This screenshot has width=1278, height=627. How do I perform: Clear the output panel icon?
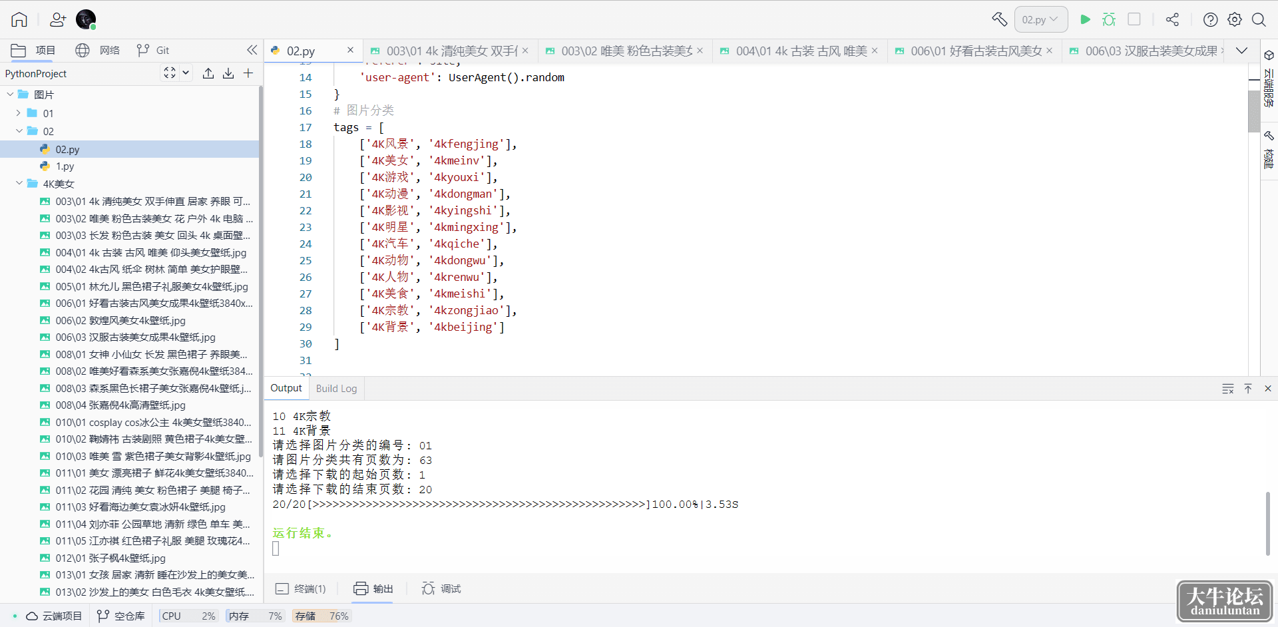pos(1228,389)
